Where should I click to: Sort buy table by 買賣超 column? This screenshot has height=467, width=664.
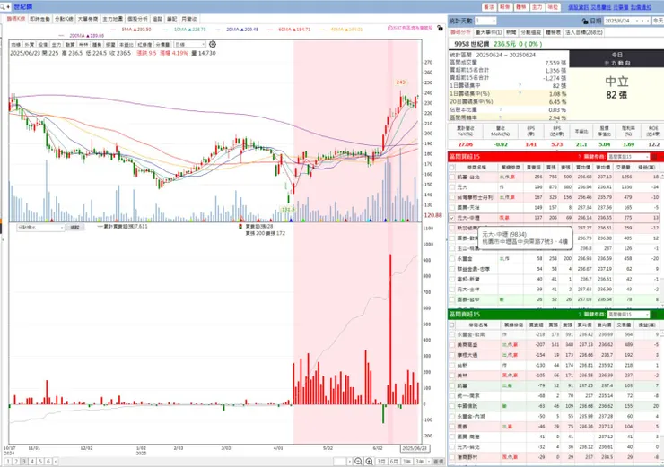(x=536, y=167)
